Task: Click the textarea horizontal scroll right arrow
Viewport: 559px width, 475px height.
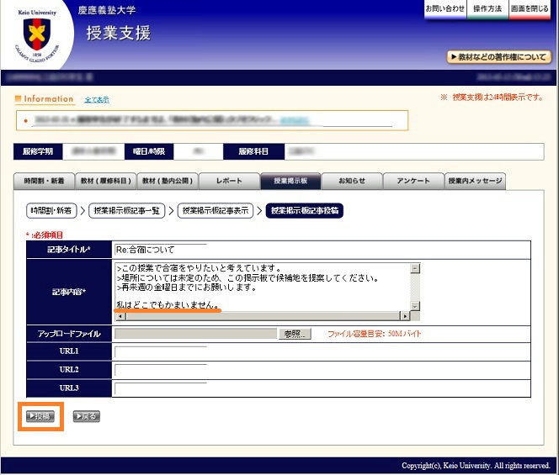Action: pos(404,316)
